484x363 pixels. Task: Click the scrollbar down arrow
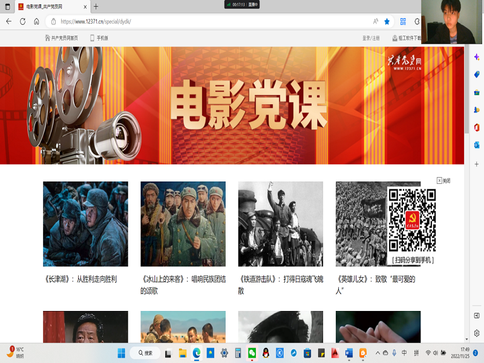coord(466,339)
